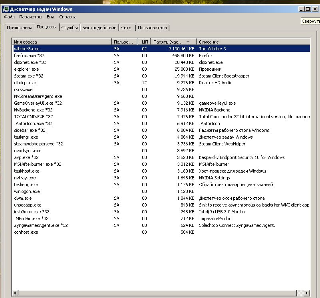Open the Файл menu
Viewport: 320px width, 298px height.
(9, 17)
